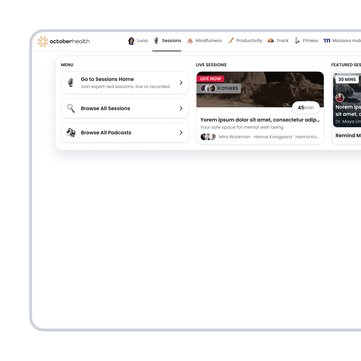Image resolution: width=361 pixels, height=361 pixels.
Task: Click Dr. Maya avatar on featured card
Action: 340,98
